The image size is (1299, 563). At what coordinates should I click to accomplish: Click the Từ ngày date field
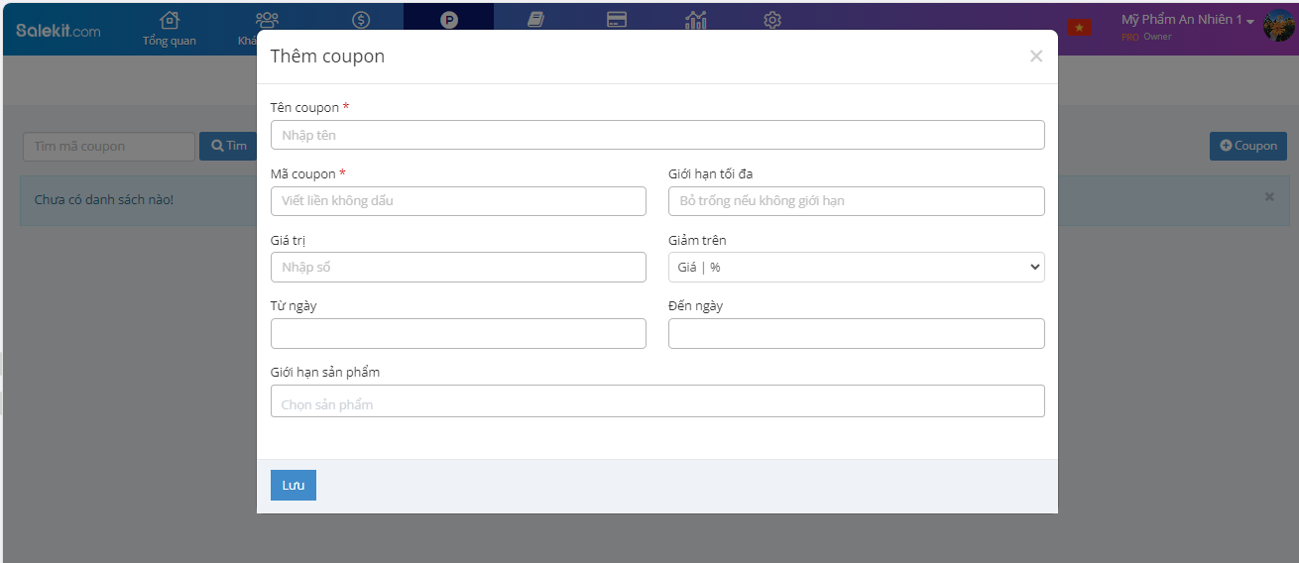pyautogui.click(x=458, y=333)
